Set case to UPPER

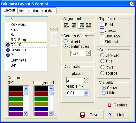[102, 55]
